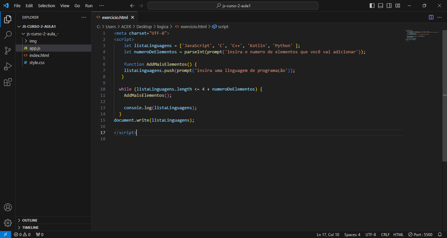Click Users in the breadcrumb
This screenshot has height=238, width=447.
pos(111,26)
